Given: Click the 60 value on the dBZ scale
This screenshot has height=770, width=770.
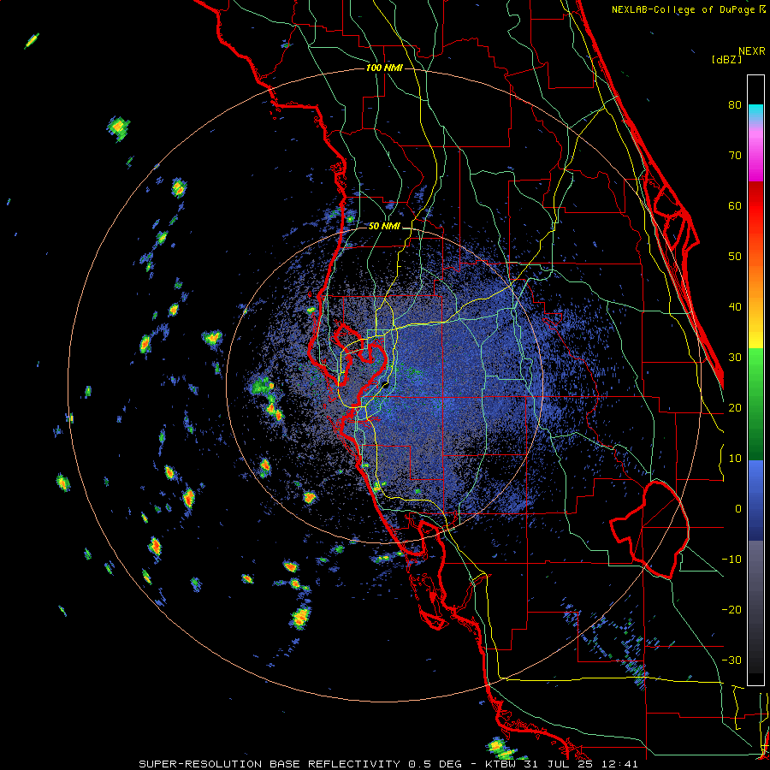Looking at the screenshot, I should pyautogui.click(x=735, y=205).
